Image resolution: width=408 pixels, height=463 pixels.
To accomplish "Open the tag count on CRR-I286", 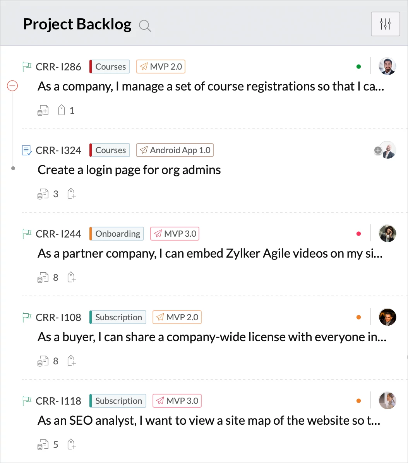I will point(66,111).
